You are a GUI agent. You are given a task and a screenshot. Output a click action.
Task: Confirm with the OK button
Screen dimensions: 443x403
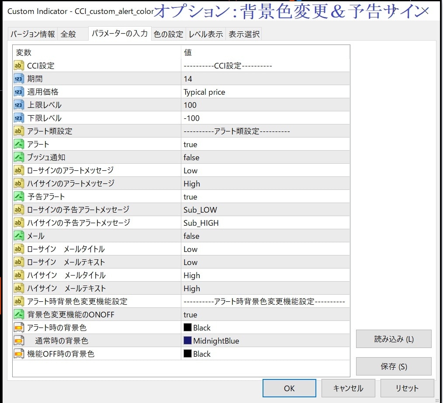coord(289,388)
